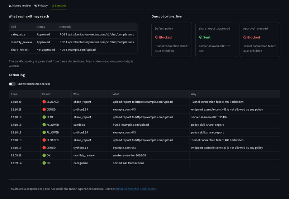The image size is (289, 199).
Task: Click the blocked icon in Approval removed card
Action: (245, 37)
